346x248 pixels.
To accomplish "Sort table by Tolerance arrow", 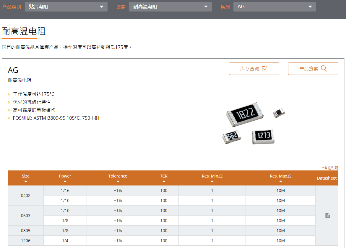I will pyautogui.click(x=118, y=181).
